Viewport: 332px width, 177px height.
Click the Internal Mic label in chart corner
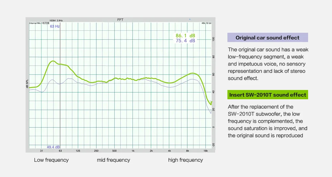coord(39,23)
